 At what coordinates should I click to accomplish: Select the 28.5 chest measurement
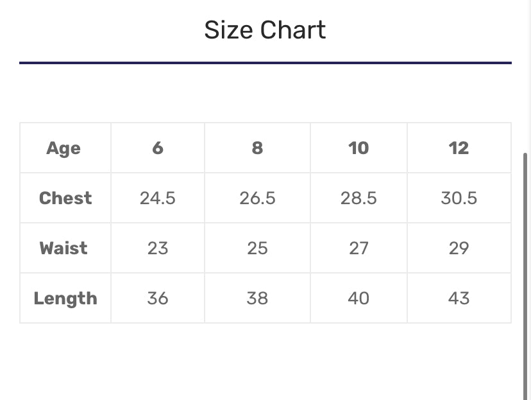[x=358, y=198]
